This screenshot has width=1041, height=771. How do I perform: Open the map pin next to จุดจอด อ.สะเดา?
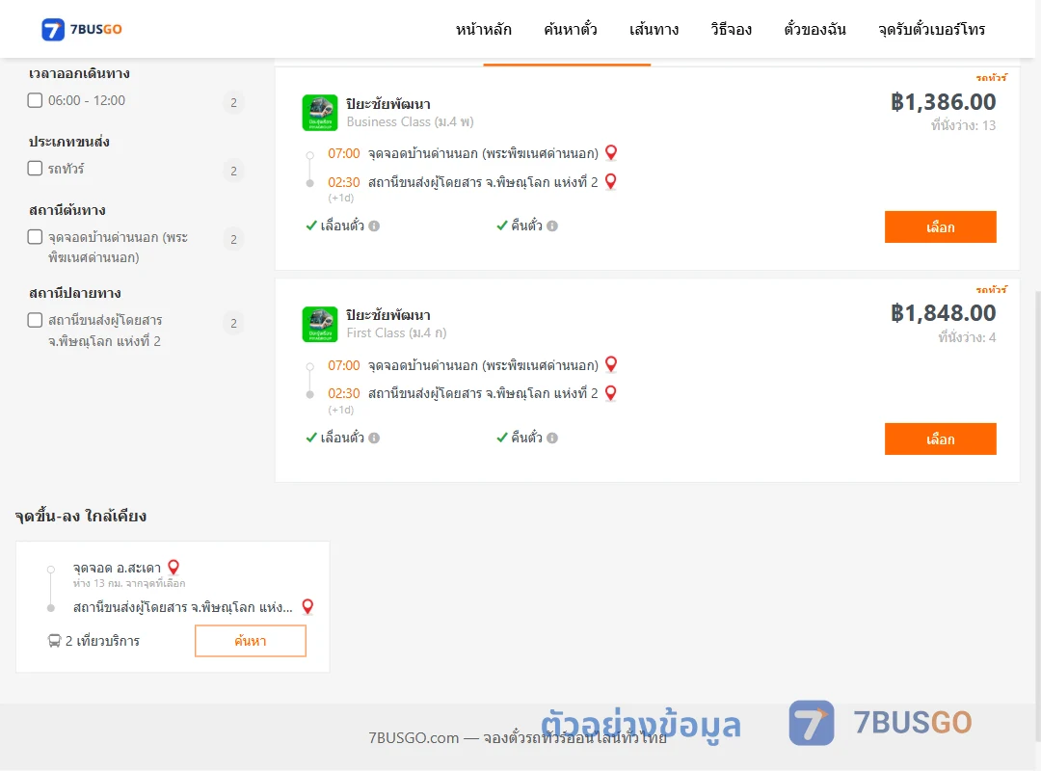[x=173, y=567]
